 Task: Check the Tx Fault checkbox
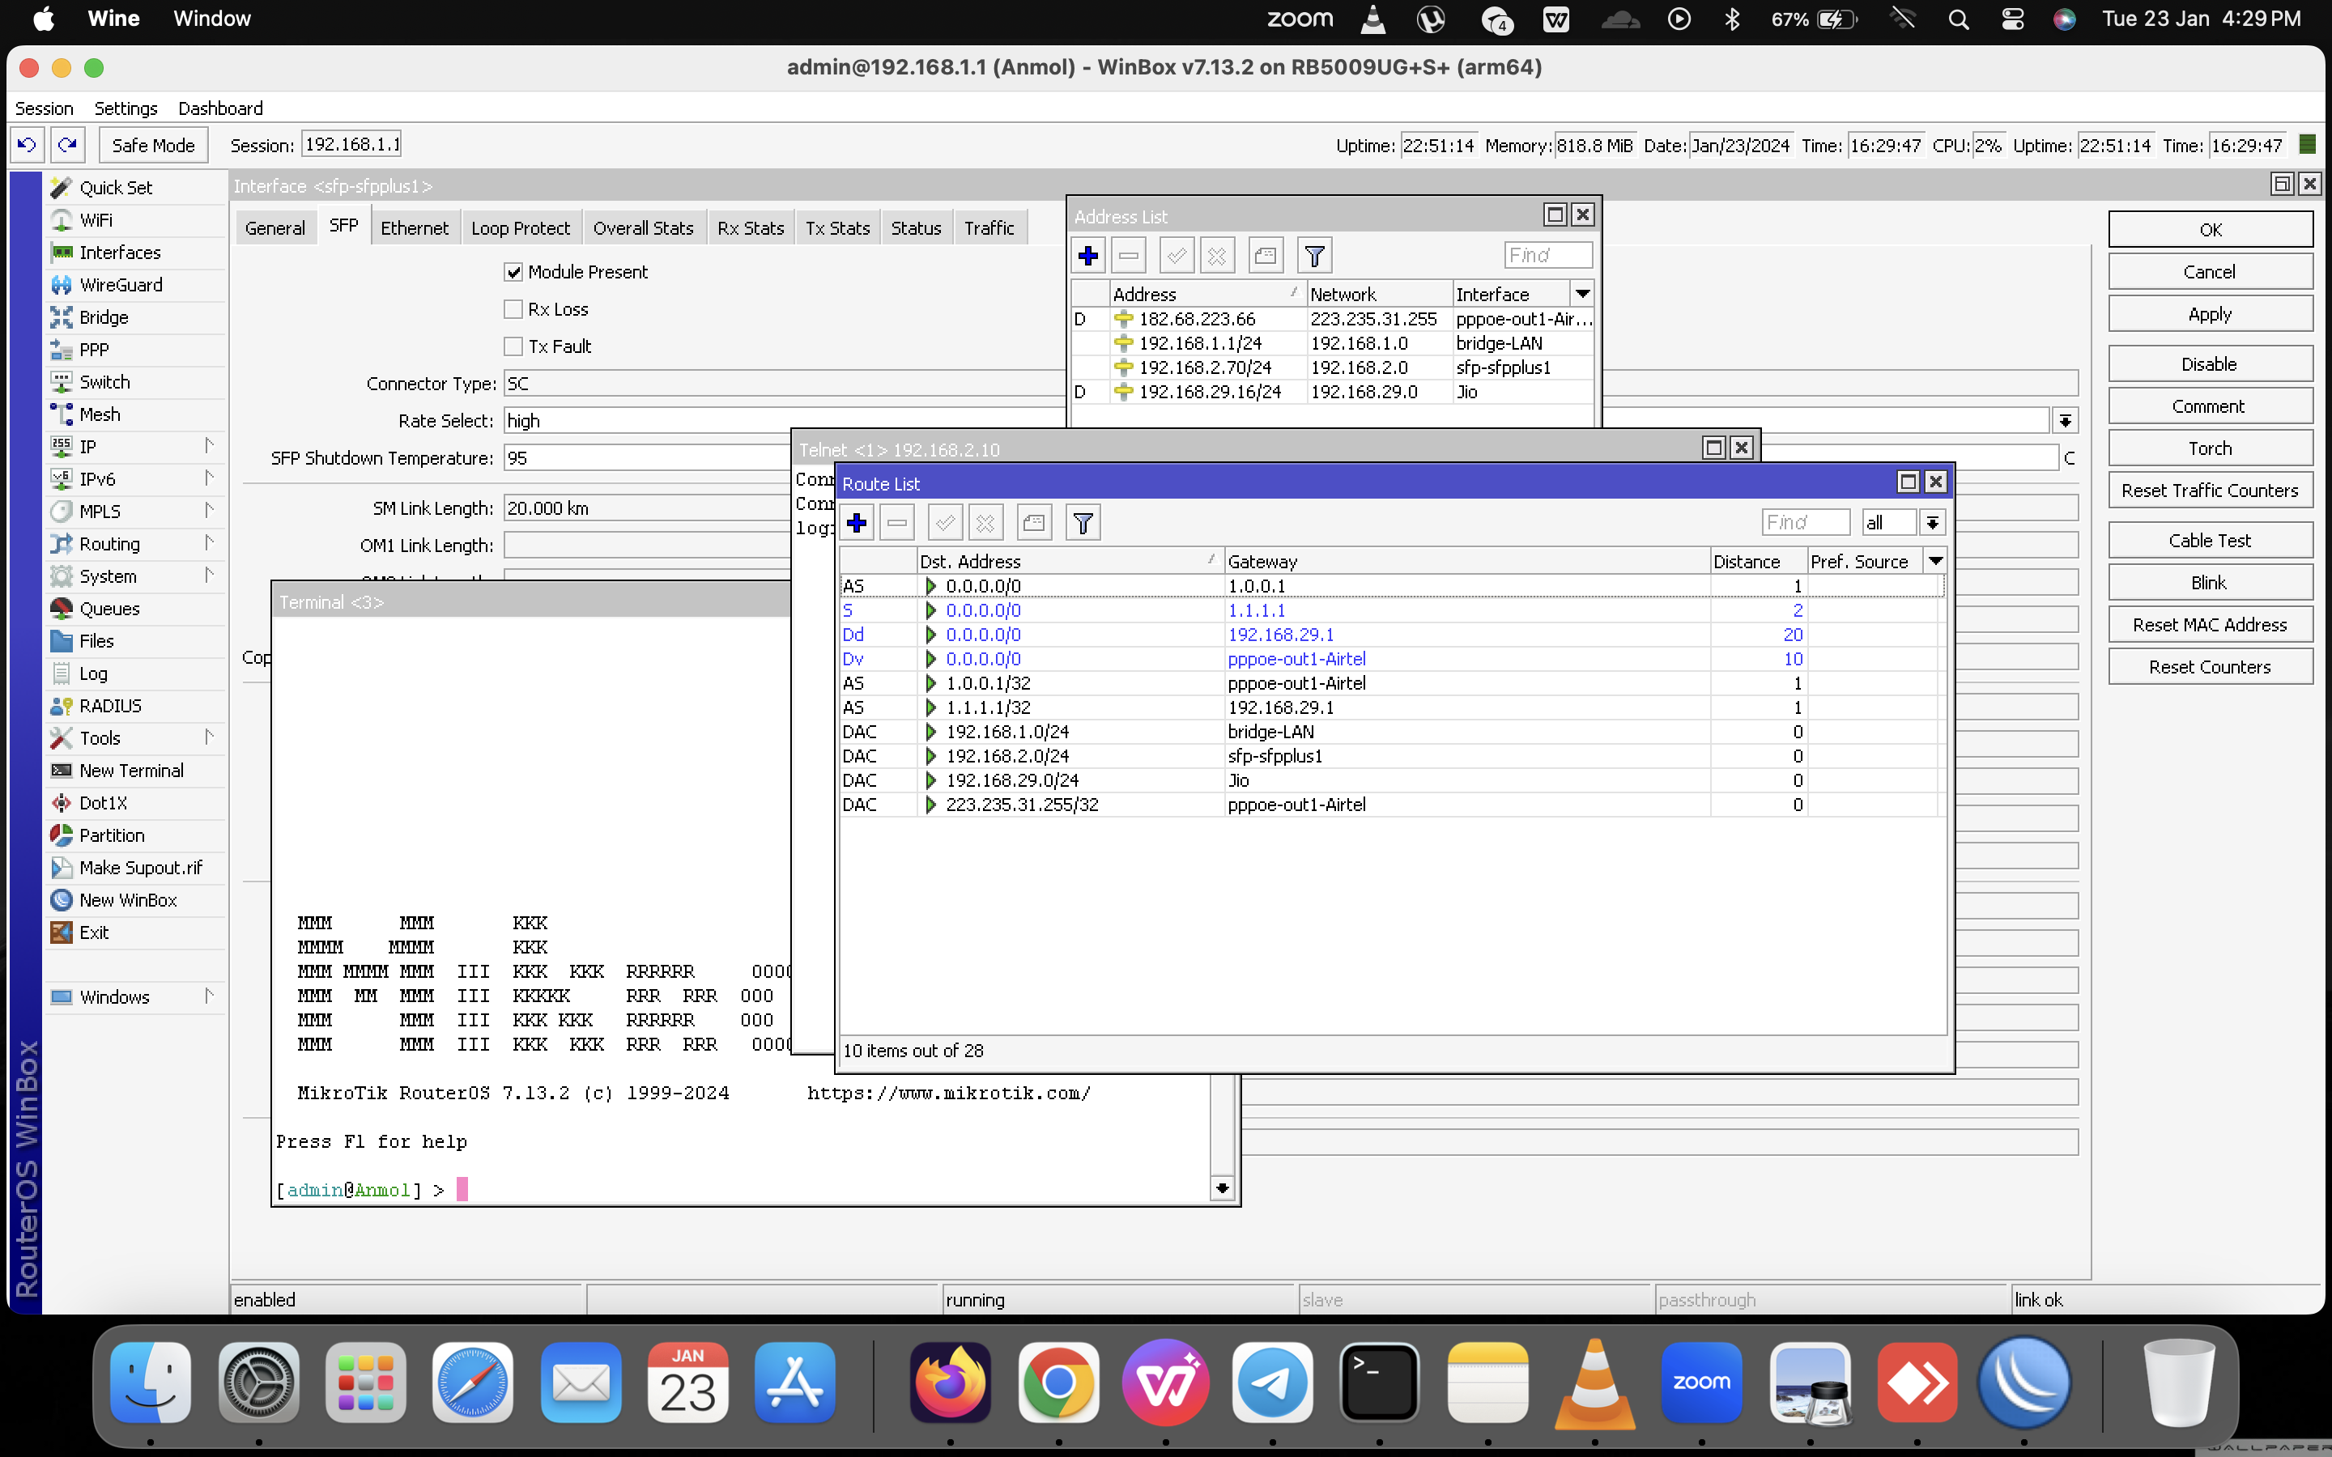[513, 347]
